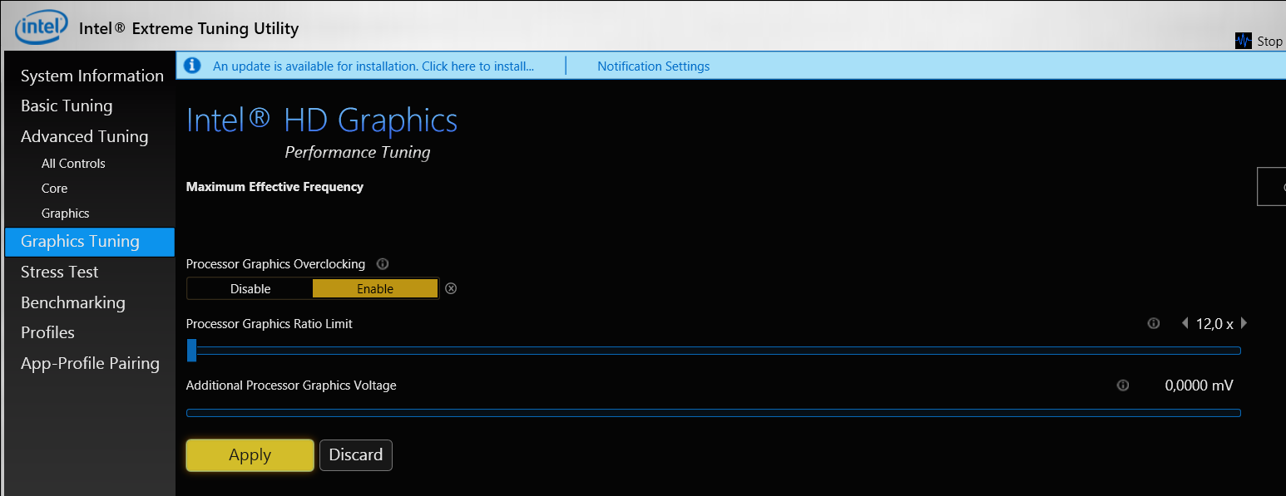Open Benchmarking section
Screen dimensions: 1286x496
tap(73, 302)
